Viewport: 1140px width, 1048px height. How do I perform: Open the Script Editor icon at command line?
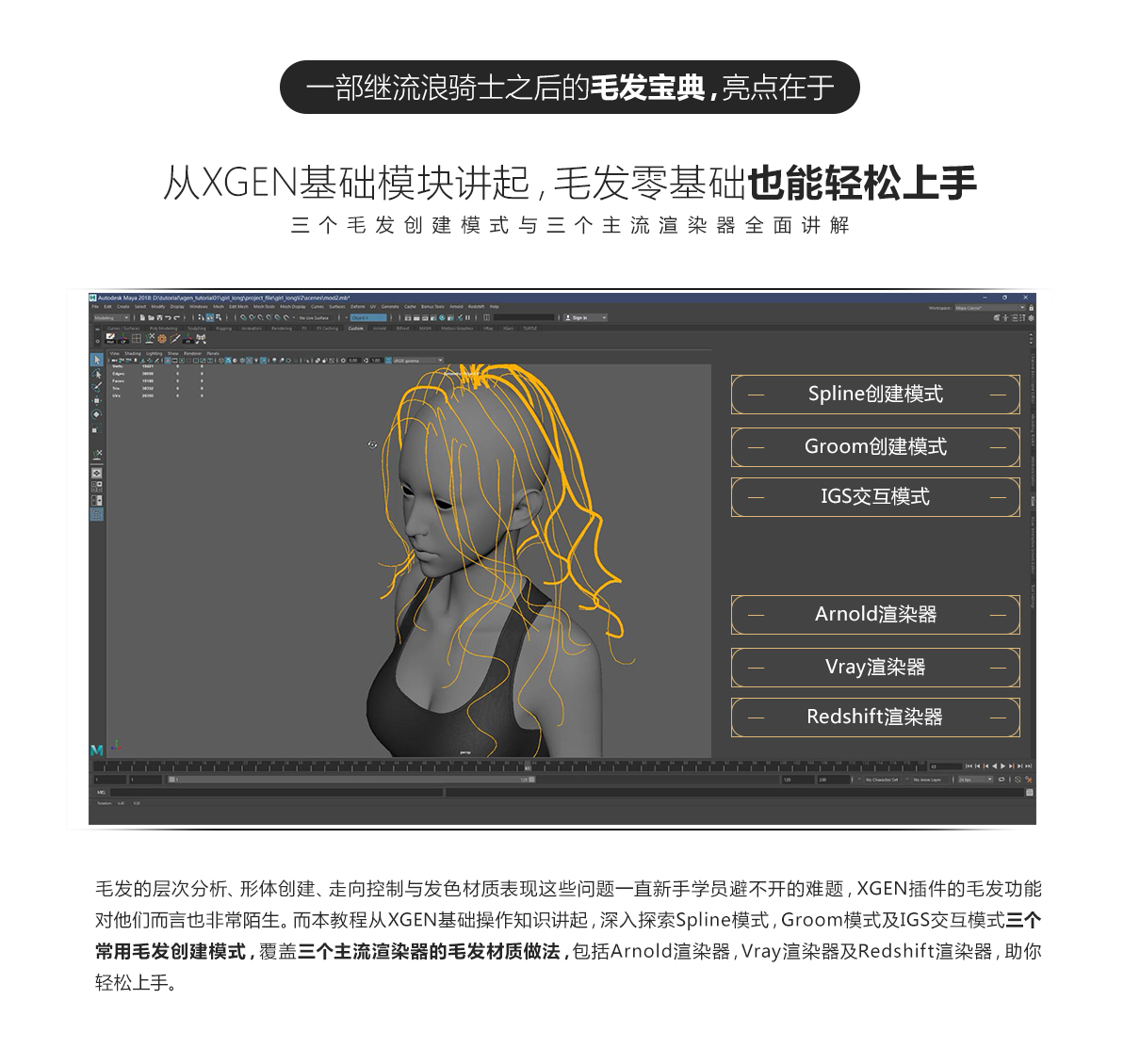(x=1029, y=792)
